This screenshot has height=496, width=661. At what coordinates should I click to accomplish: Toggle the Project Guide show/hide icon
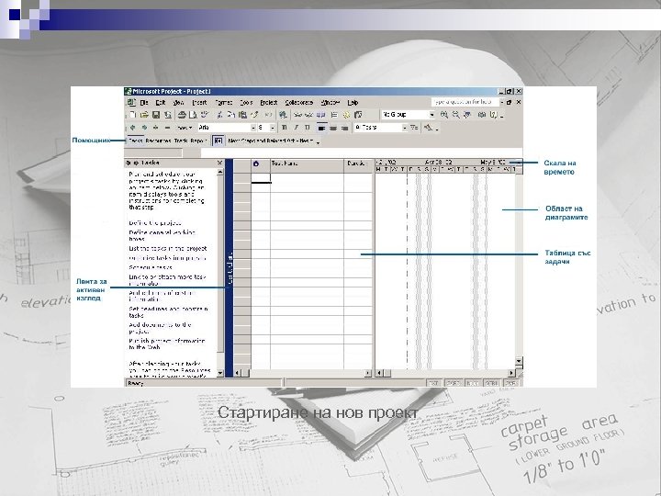click(218, 141)
